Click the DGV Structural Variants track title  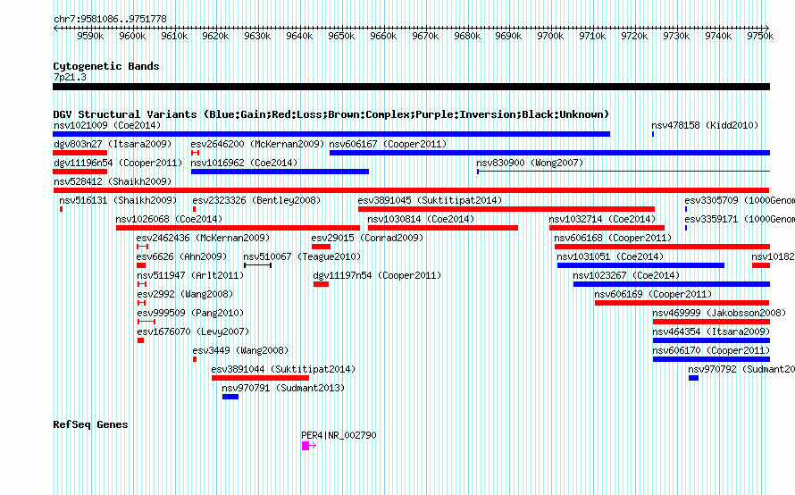(331, 114)
